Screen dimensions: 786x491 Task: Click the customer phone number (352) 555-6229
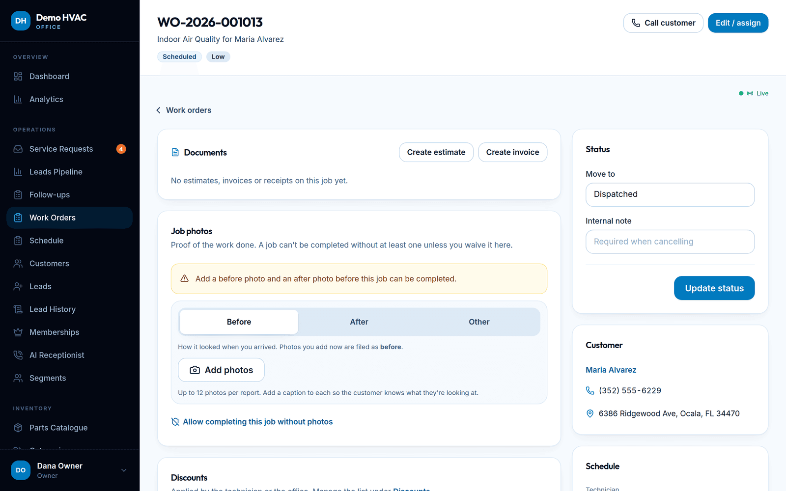point(630,390)
